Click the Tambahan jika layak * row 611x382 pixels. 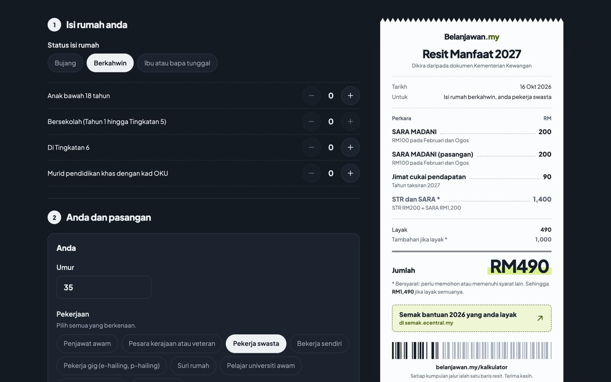pos(472,240)
